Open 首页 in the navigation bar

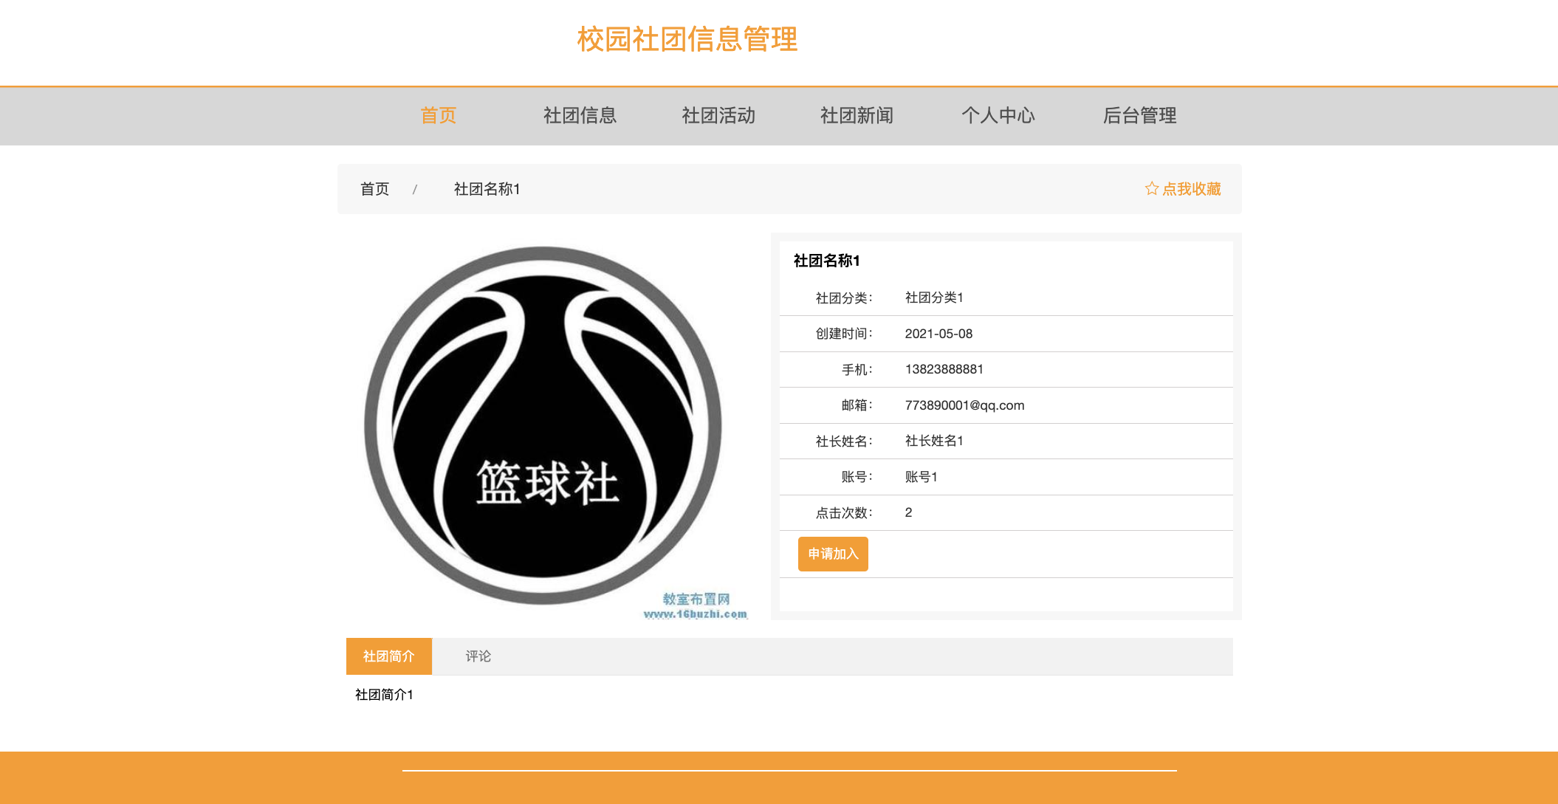[438, 115]
